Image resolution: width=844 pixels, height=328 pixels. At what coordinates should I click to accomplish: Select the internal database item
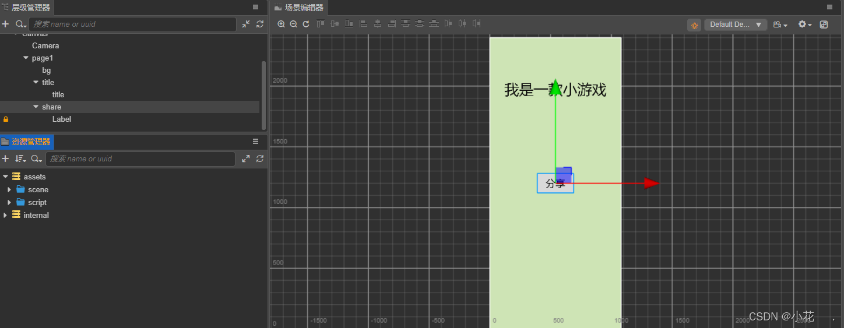pyautogui.click(x=36, y=215)
